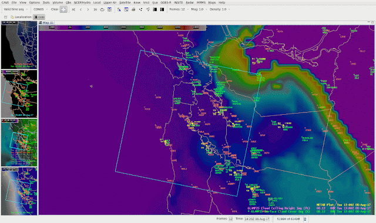Viewport: 376px width, 223px height.
Task: Jump to the last frame
Action: tap(95, 9)
